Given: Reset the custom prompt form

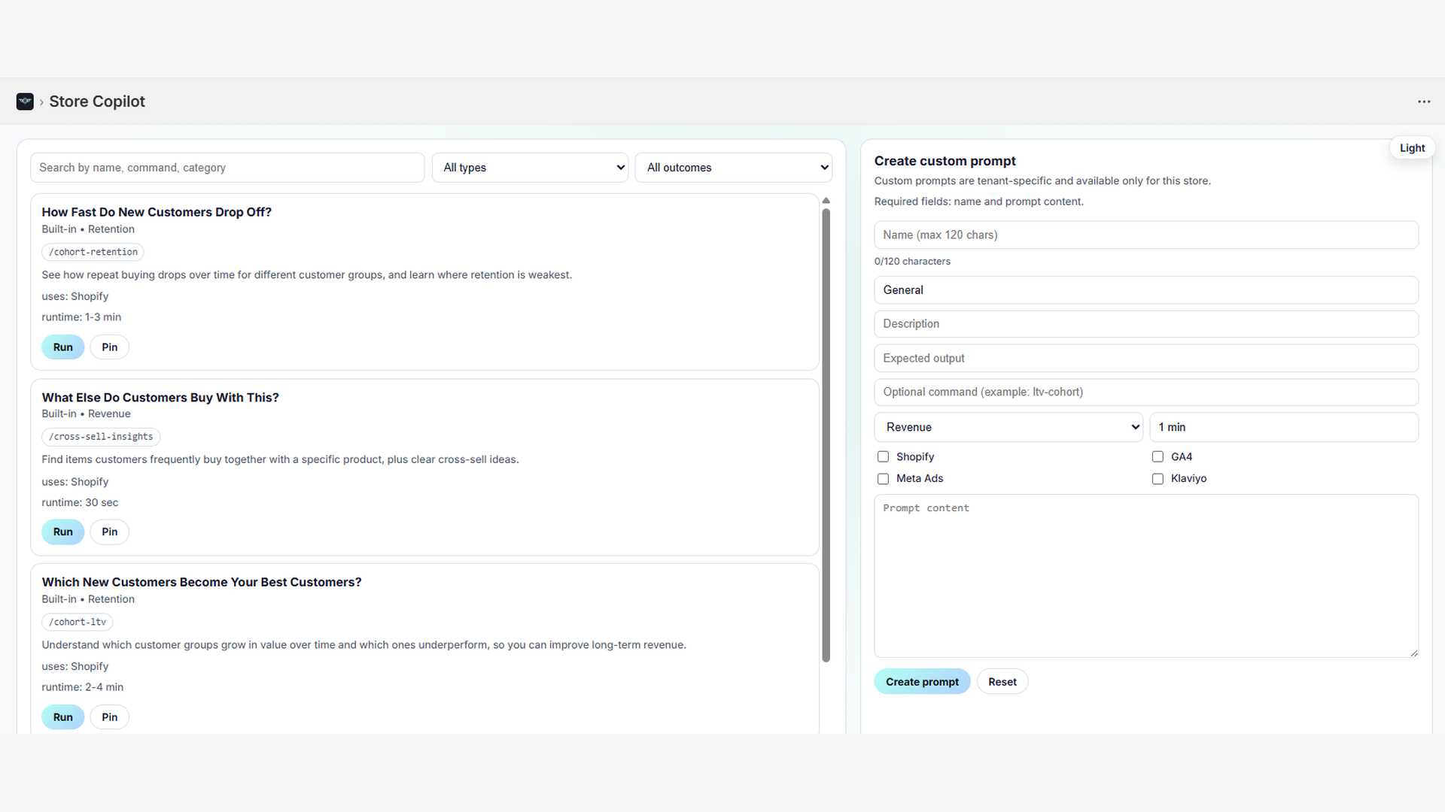Looking at the screenshot, I should 1002,682.
